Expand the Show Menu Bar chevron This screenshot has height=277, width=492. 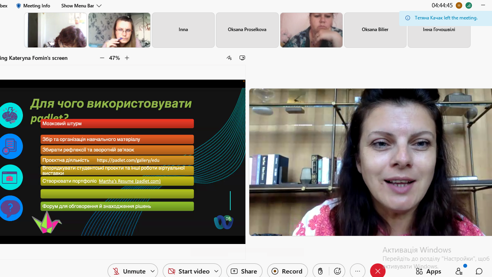point(99,6)
